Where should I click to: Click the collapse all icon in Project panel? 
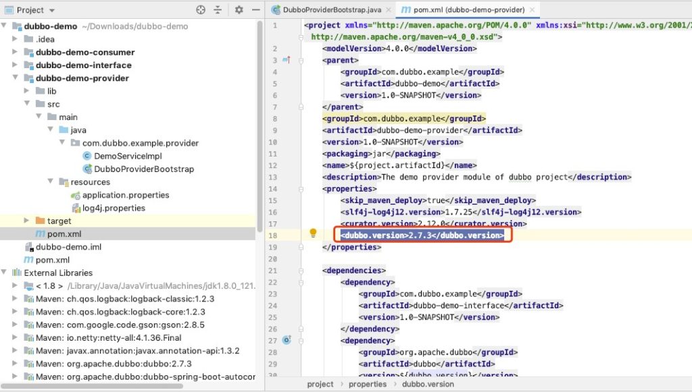[218, 9]
